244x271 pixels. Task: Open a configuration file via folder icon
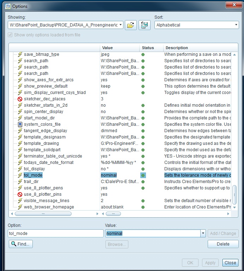[131, 25]
